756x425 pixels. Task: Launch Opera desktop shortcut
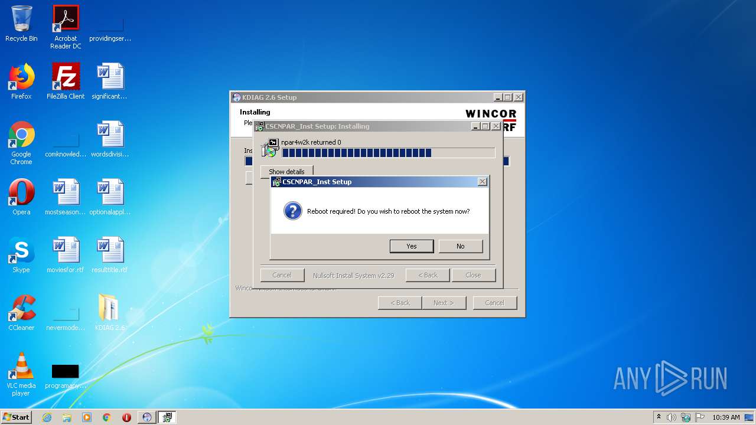tap(21, 197)
